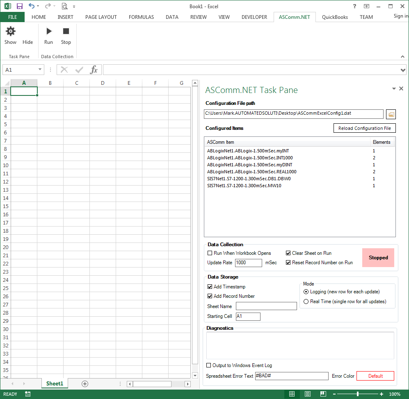Click the zoom out minus icon
Screen dimensions: 409x399
tap(334, 394)
